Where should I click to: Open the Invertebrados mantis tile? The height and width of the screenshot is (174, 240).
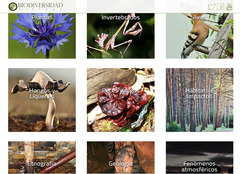[121, 36]
